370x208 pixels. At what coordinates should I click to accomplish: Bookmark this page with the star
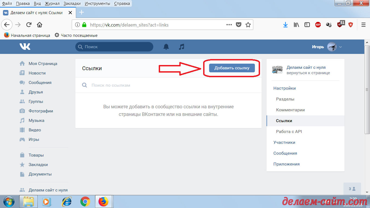[x=248, y=25]
